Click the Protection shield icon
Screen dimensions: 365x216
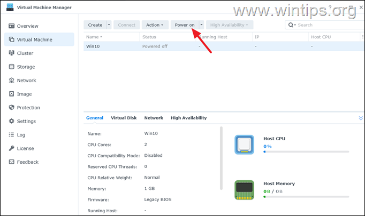[x=12, y=108]
